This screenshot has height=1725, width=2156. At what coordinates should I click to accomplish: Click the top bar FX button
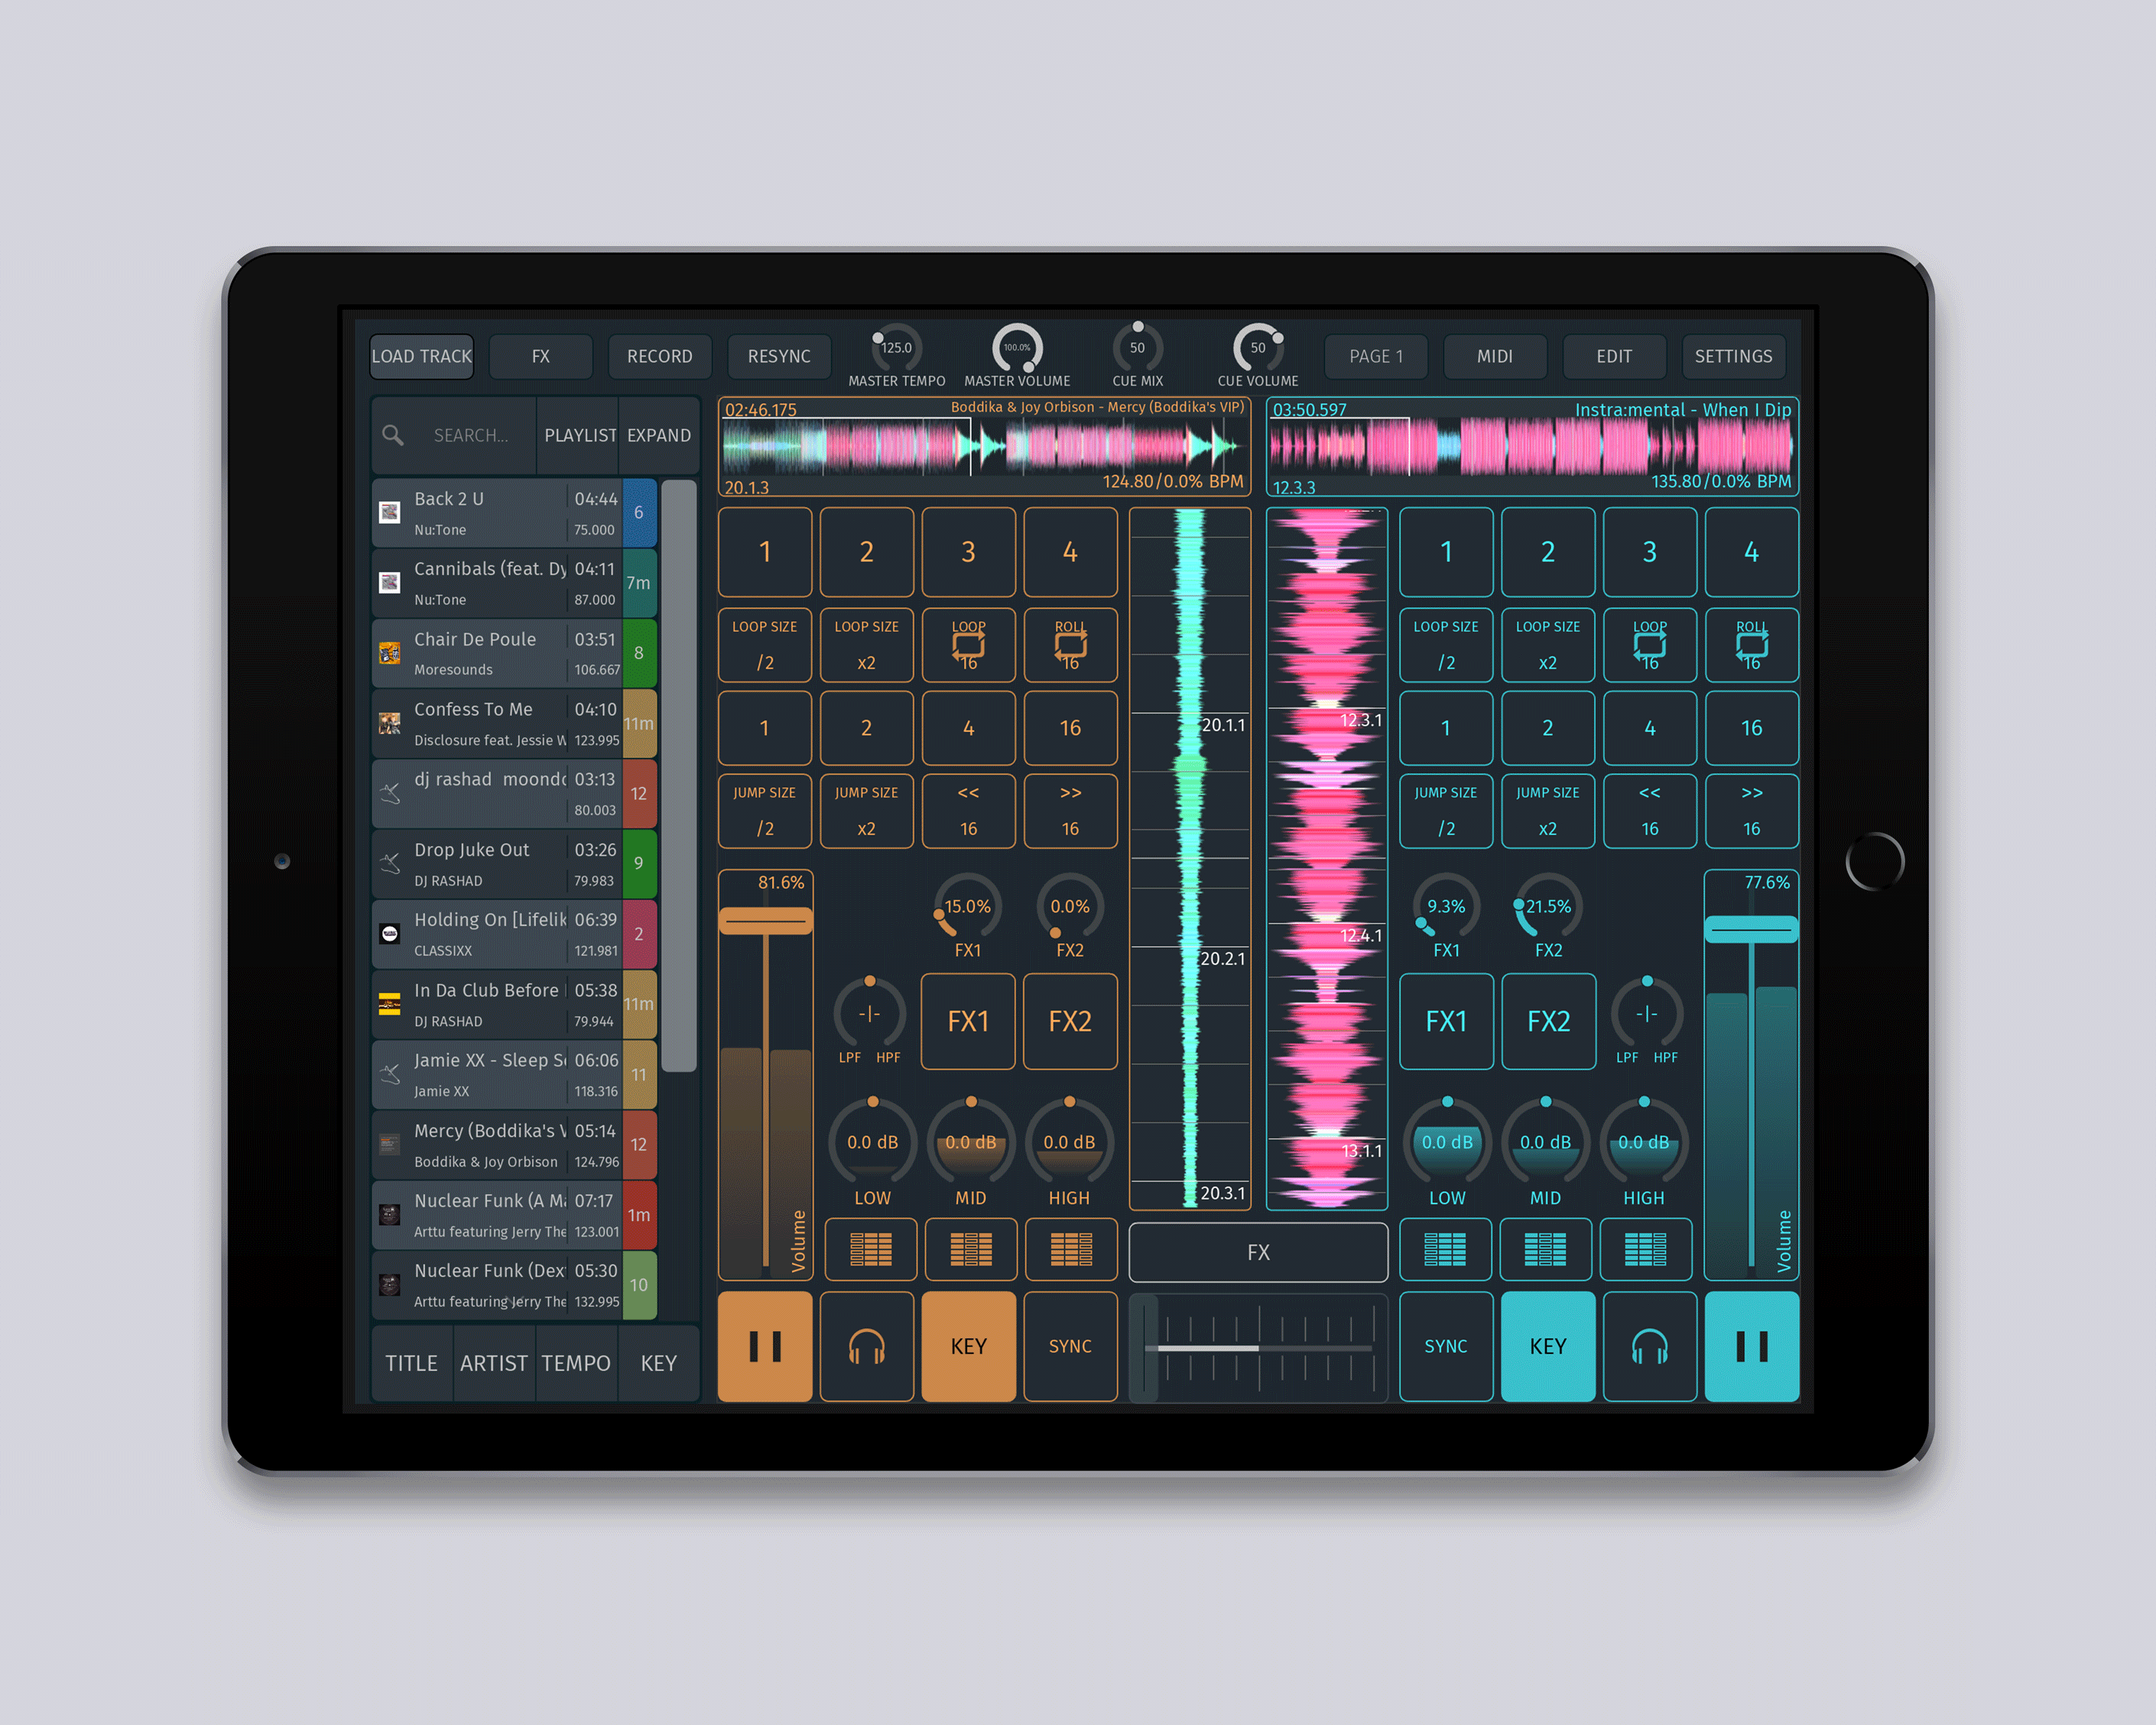tap(540, 356)
